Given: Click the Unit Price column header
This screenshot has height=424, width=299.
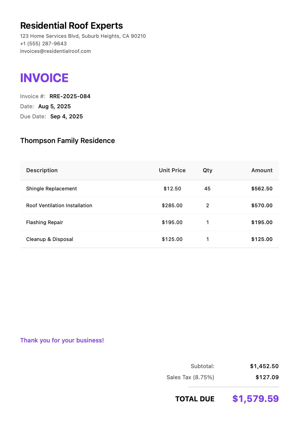Looking at the screenshot, I should pos(172,170).
